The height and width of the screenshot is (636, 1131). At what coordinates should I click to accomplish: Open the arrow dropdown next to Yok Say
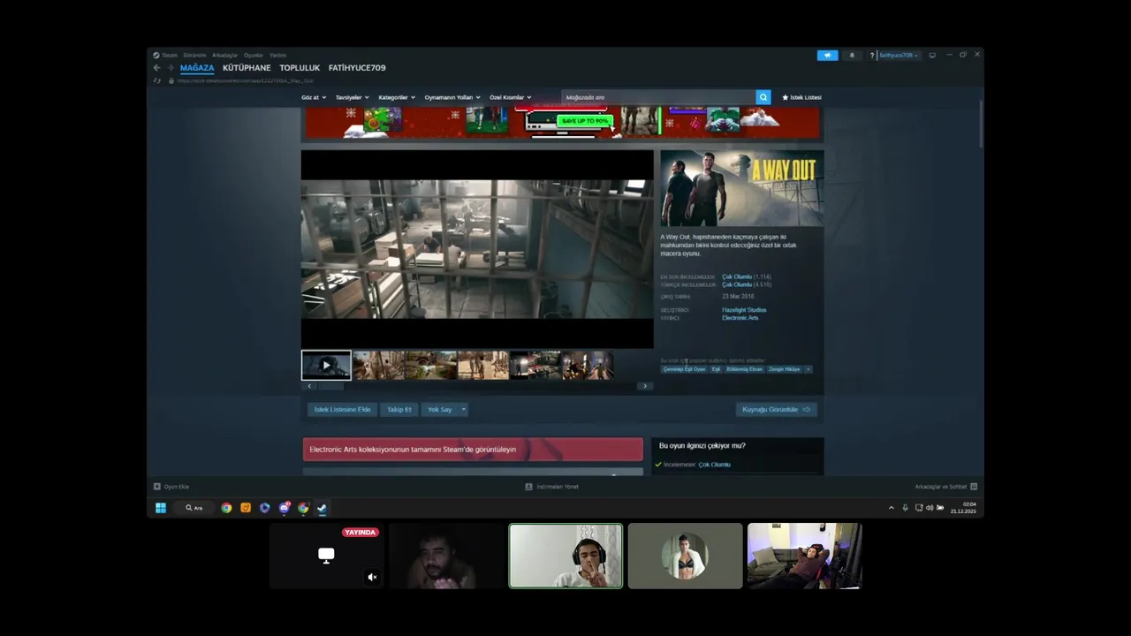[x=463, y=410]
